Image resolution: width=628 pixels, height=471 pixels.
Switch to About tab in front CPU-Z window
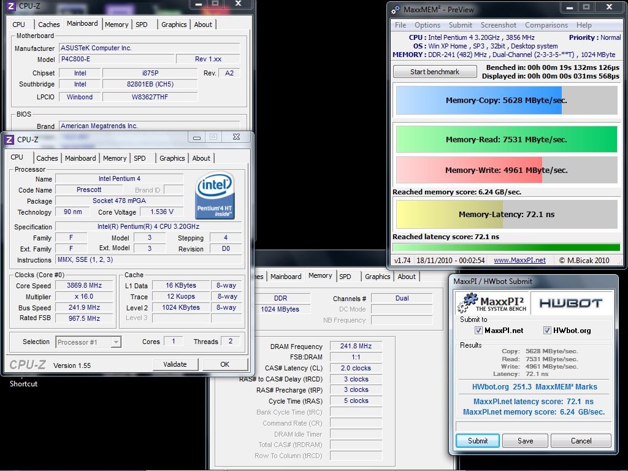201,158
